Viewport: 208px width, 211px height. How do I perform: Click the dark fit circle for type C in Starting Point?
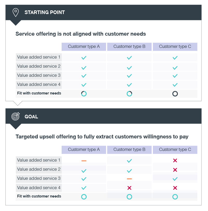pyautogui.click(x=175, y=94)
